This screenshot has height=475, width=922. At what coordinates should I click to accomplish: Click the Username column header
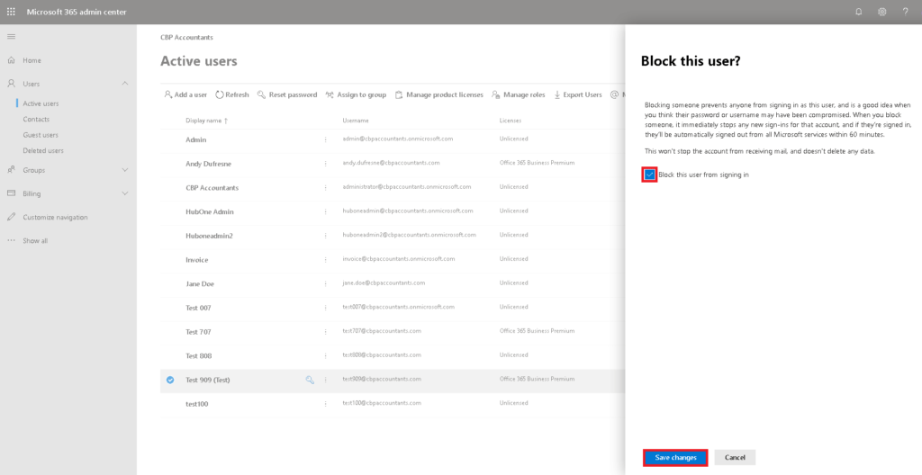(356, 121)
